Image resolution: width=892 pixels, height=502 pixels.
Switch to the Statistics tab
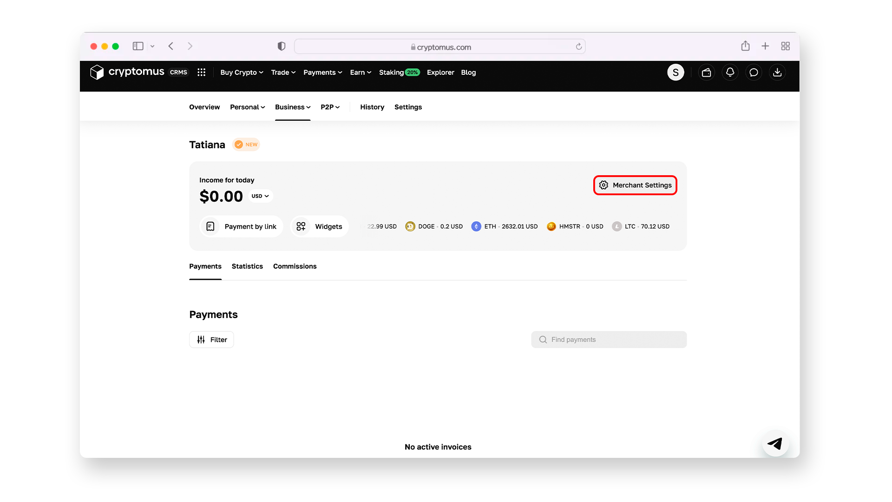coord(247,266)
